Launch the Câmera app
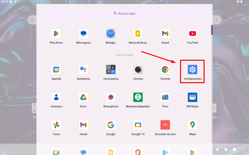Screen dimensions: 249x155 tap(138, 69)
